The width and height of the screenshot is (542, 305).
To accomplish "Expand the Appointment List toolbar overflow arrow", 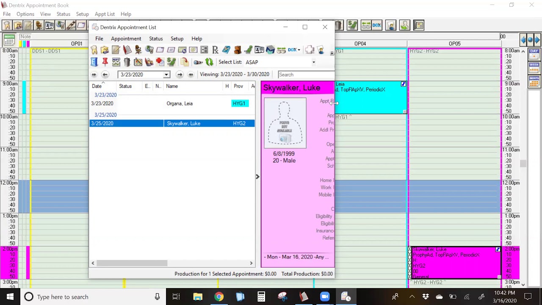I will point(332,53).
